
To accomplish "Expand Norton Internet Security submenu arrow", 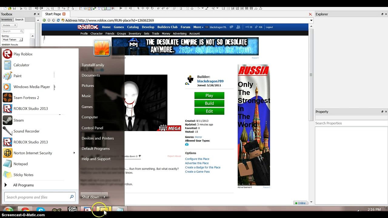I will [74, 153].
